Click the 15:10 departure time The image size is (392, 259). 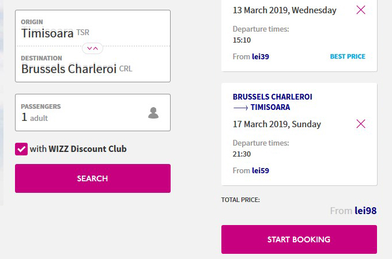(x=242, y=40)
